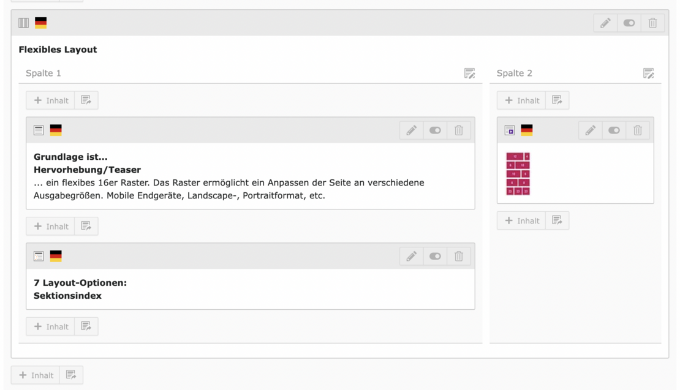
Task: Edit the Flexibles Layout container with pencil icon
Action: (x=605, y=23)
